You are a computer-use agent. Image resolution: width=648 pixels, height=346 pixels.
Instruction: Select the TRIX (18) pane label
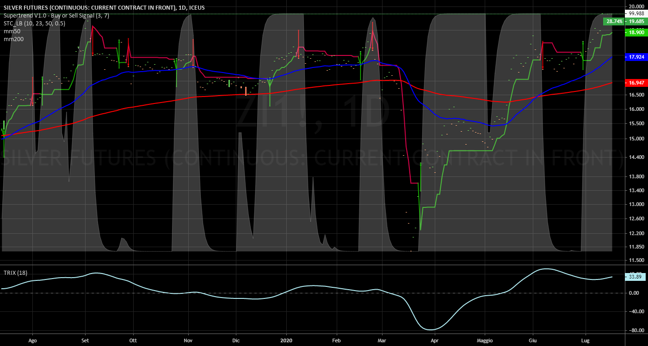click(x=15, y=273)
